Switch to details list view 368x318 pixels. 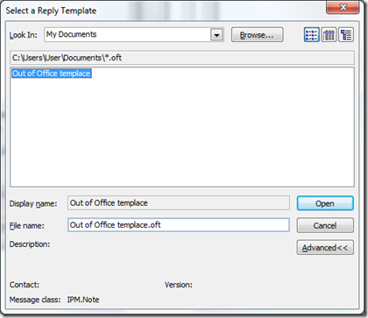[x=346, y=35]
